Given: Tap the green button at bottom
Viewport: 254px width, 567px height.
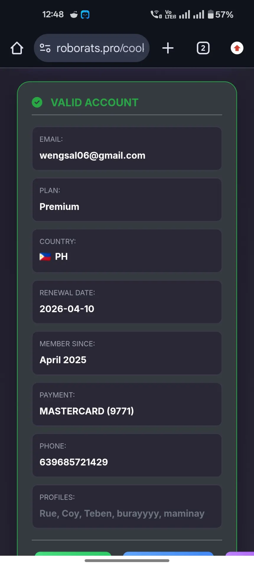Looking at the screenshot, I should pyautogui.click(x=73, y=554).
